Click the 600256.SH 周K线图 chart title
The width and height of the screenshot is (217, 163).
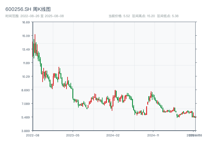28,9
